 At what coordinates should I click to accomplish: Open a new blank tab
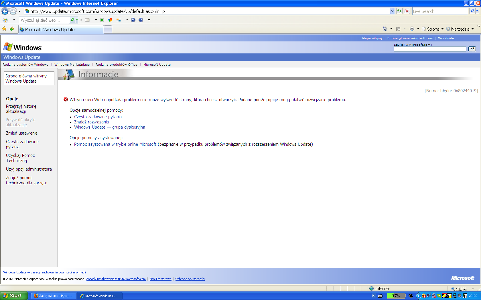(x=108, y=29)
